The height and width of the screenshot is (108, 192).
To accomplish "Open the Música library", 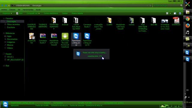I will (10, 45).
